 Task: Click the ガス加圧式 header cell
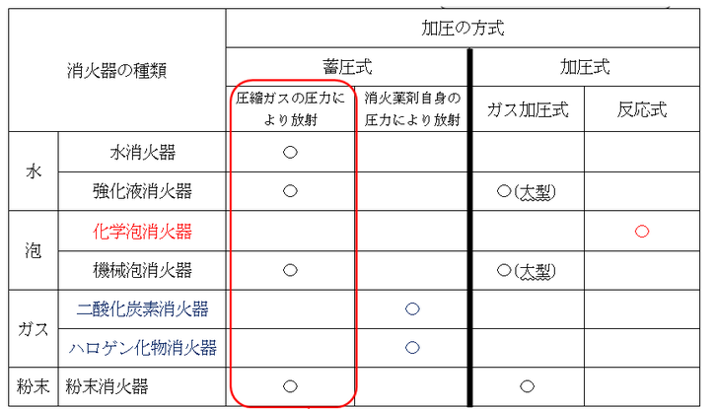(x=528, y=109)
